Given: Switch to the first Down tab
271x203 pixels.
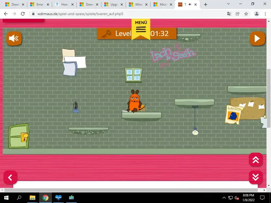Looking at the screenshot, I should click(15, 4).
